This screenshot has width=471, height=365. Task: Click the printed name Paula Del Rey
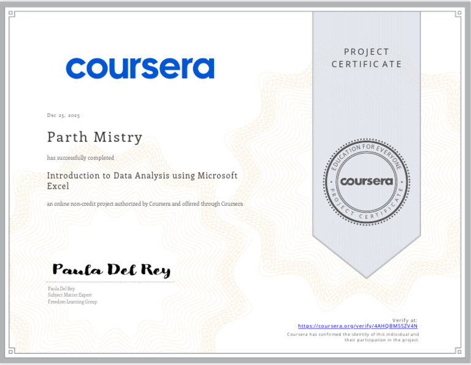[x=61, y=289]
